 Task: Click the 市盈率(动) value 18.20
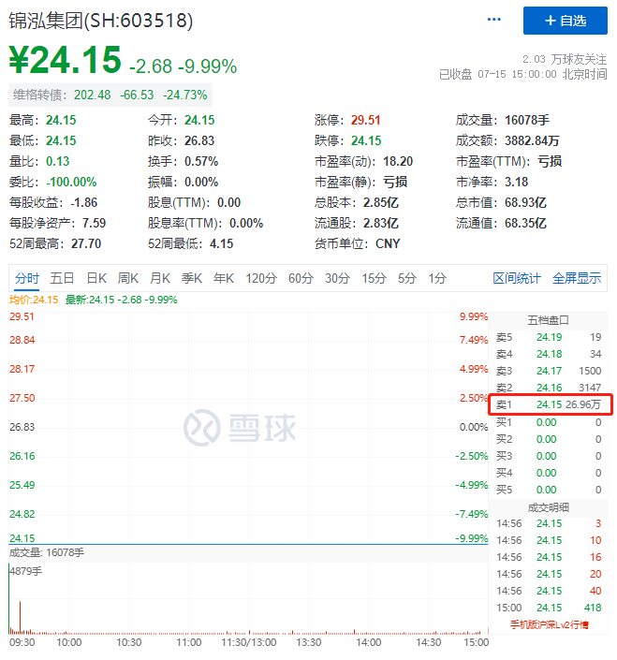click(398, 161)
